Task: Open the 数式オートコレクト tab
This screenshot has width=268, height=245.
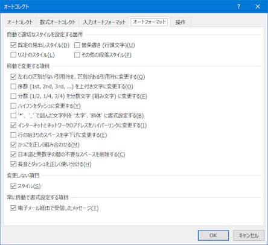Action: coord(57,22)
